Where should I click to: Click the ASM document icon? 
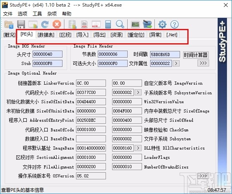(84, 24)
